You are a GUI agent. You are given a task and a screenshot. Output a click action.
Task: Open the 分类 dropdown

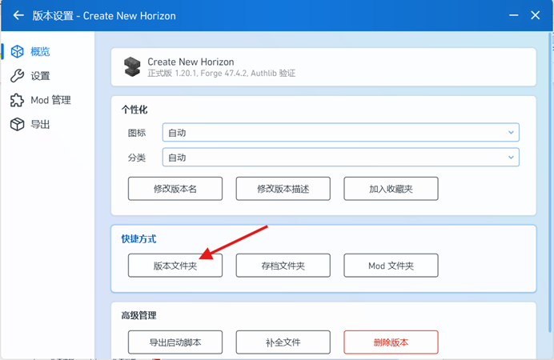click(x=340, y=158)
